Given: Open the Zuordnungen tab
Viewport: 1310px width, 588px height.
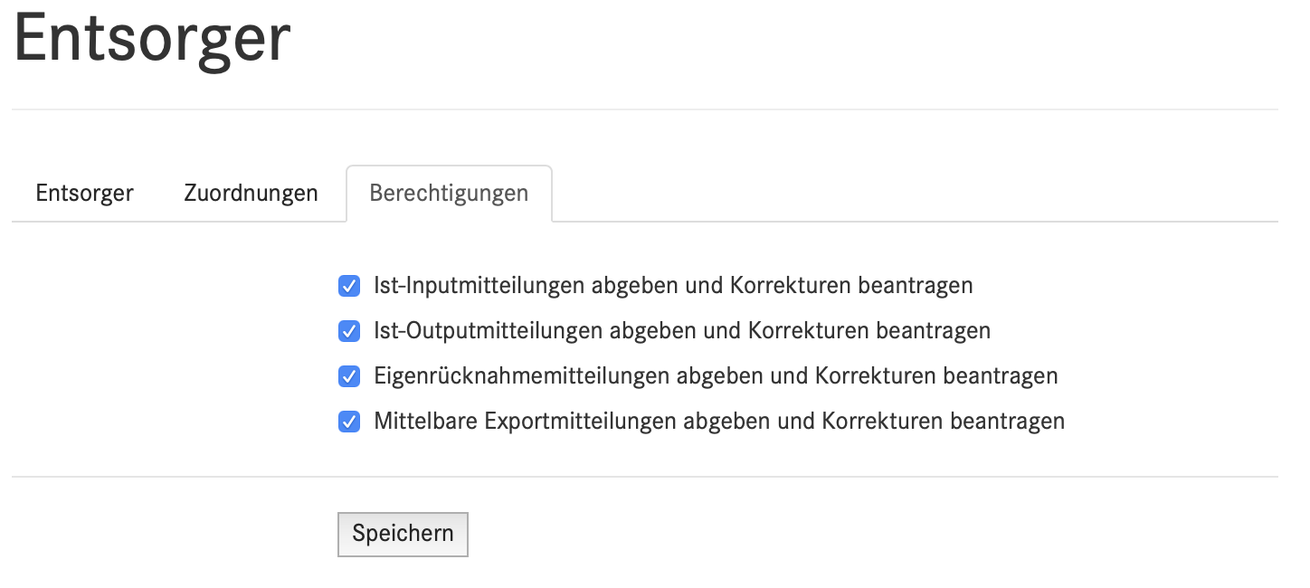Looking at the screenshot, I should 251,194.
